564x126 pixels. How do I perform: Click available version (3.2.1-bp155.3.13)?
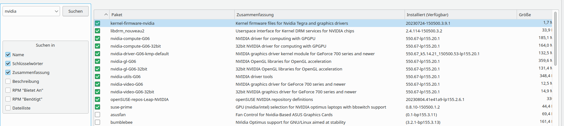point(423,122)
